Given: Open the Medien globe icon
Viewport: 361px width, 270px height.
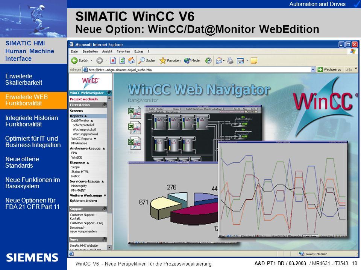Looking at the screenshot, I should pyautogui.click(x=187, y=60).
